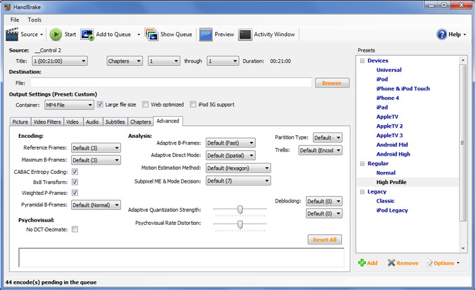Open the start chapter dropdown
The image size is (475, 290).
tap(164, 61)
